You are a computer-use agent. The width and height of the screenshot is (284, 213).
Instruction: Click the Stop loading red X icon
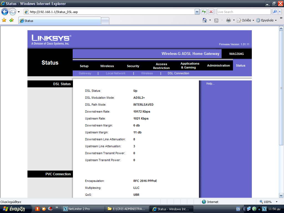(211, 12)
